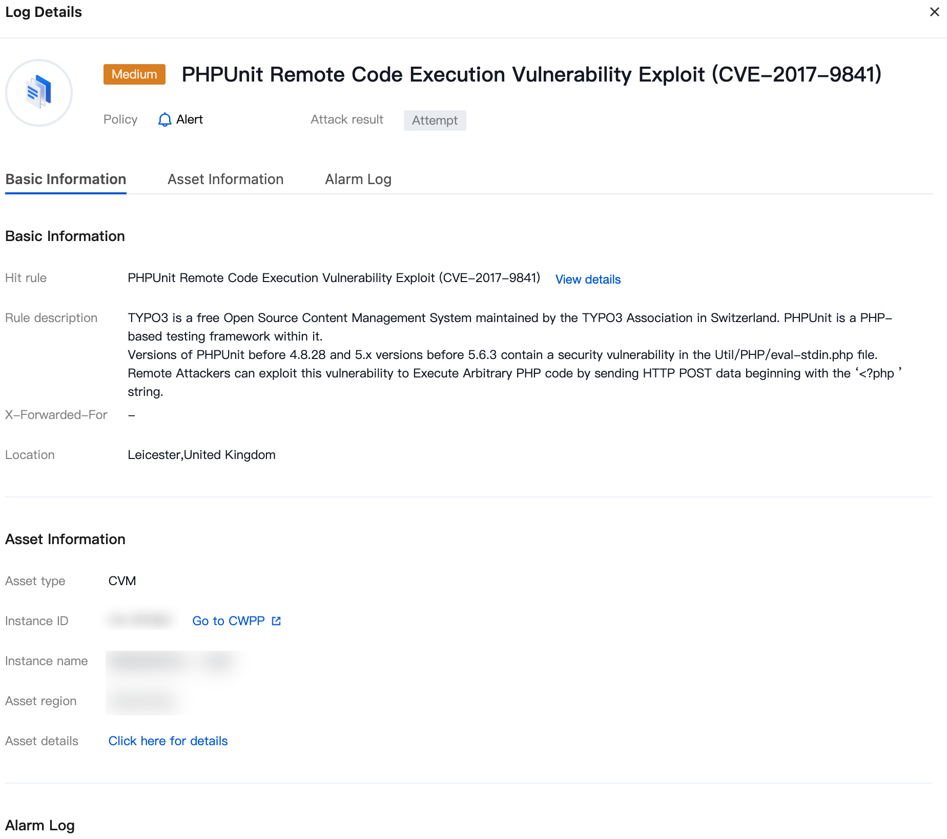Image resolution: width=947 pixels, height=839 pixels.
Task: Click the Alert bell icon
Action: pos(164,119)
